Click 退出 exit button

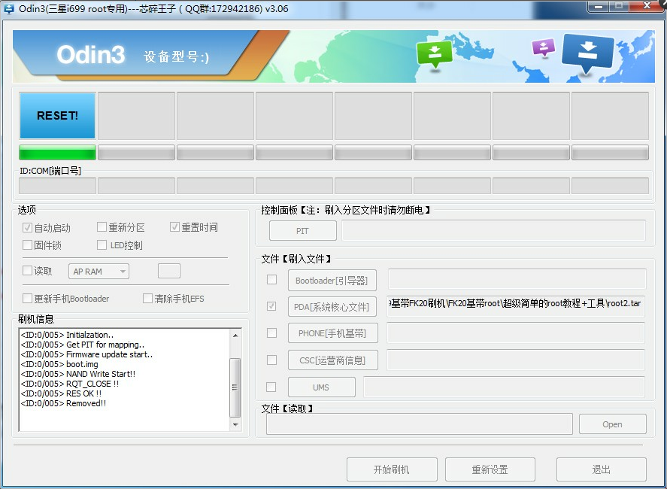pyautogui.click(x=602, y=469)
